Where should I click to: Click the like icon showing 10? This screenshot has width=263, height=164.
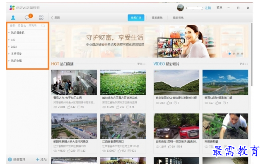170,147
